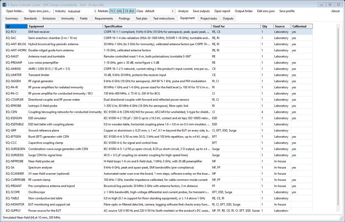Open the Fields tab
The image size is (345, 222).
point(84,19)
